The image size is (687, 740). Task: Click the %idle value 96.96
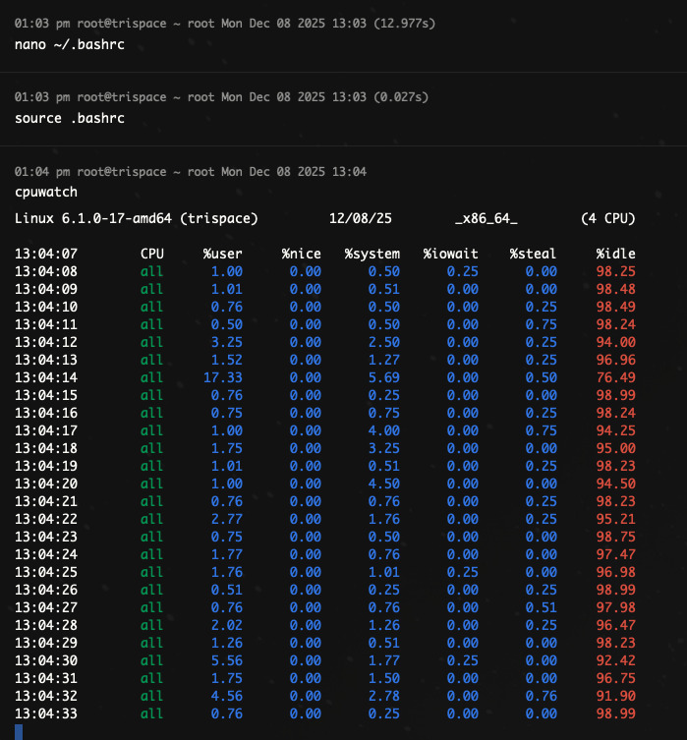point(616,360)
